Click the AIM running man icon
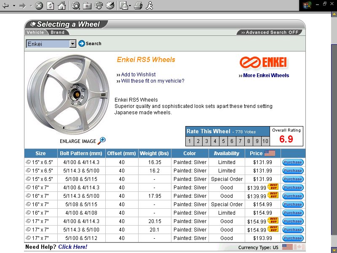The width and height of the screenshot is (337, 253). (150, 5)
